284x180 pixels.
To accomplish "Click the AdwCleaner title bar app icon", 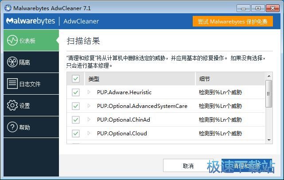I will click(8, 8).
